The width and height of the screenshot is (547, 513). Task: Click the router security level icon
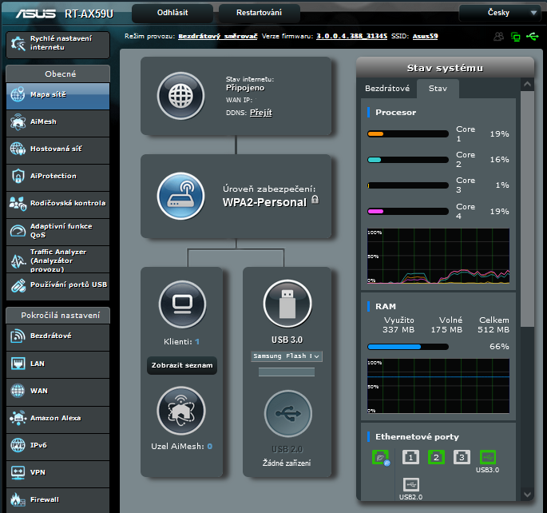click(181, 196)
